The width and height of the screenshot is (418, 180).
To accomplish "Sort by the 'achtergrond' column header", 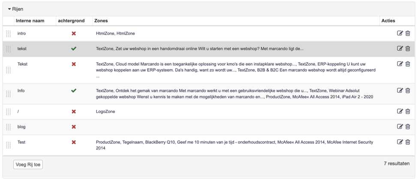I will tap(71, 21).
